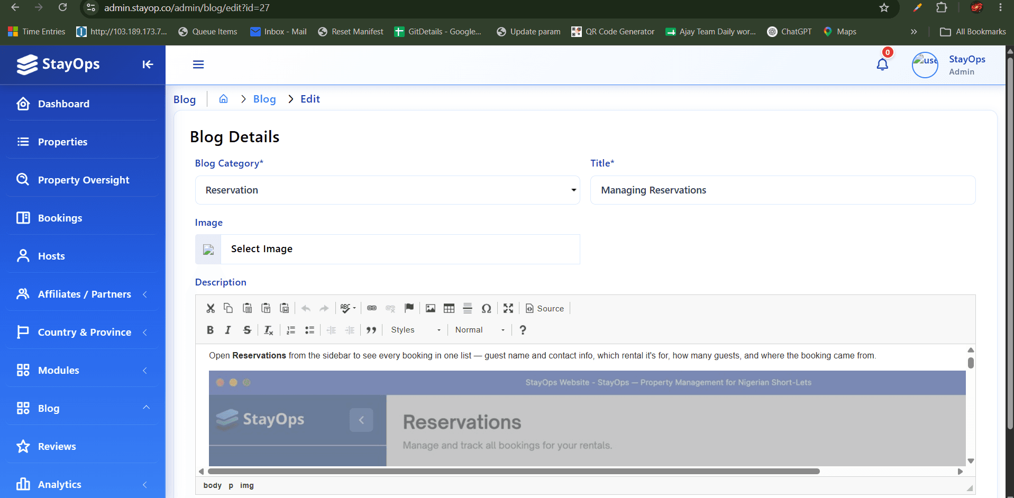Maximize the description editor

(508, 308)
